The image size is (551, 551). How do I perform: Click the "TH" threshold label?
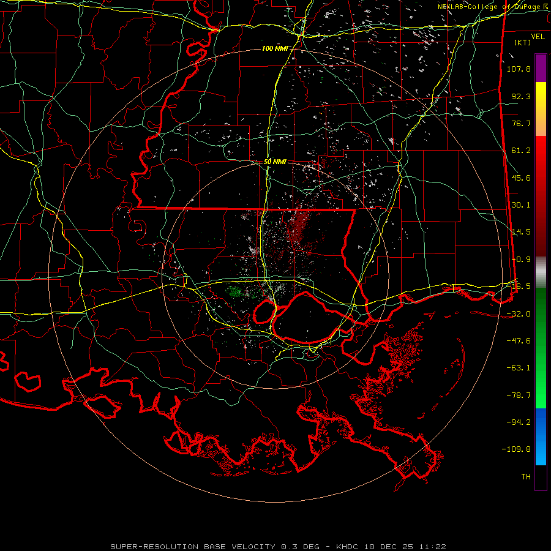526,477
